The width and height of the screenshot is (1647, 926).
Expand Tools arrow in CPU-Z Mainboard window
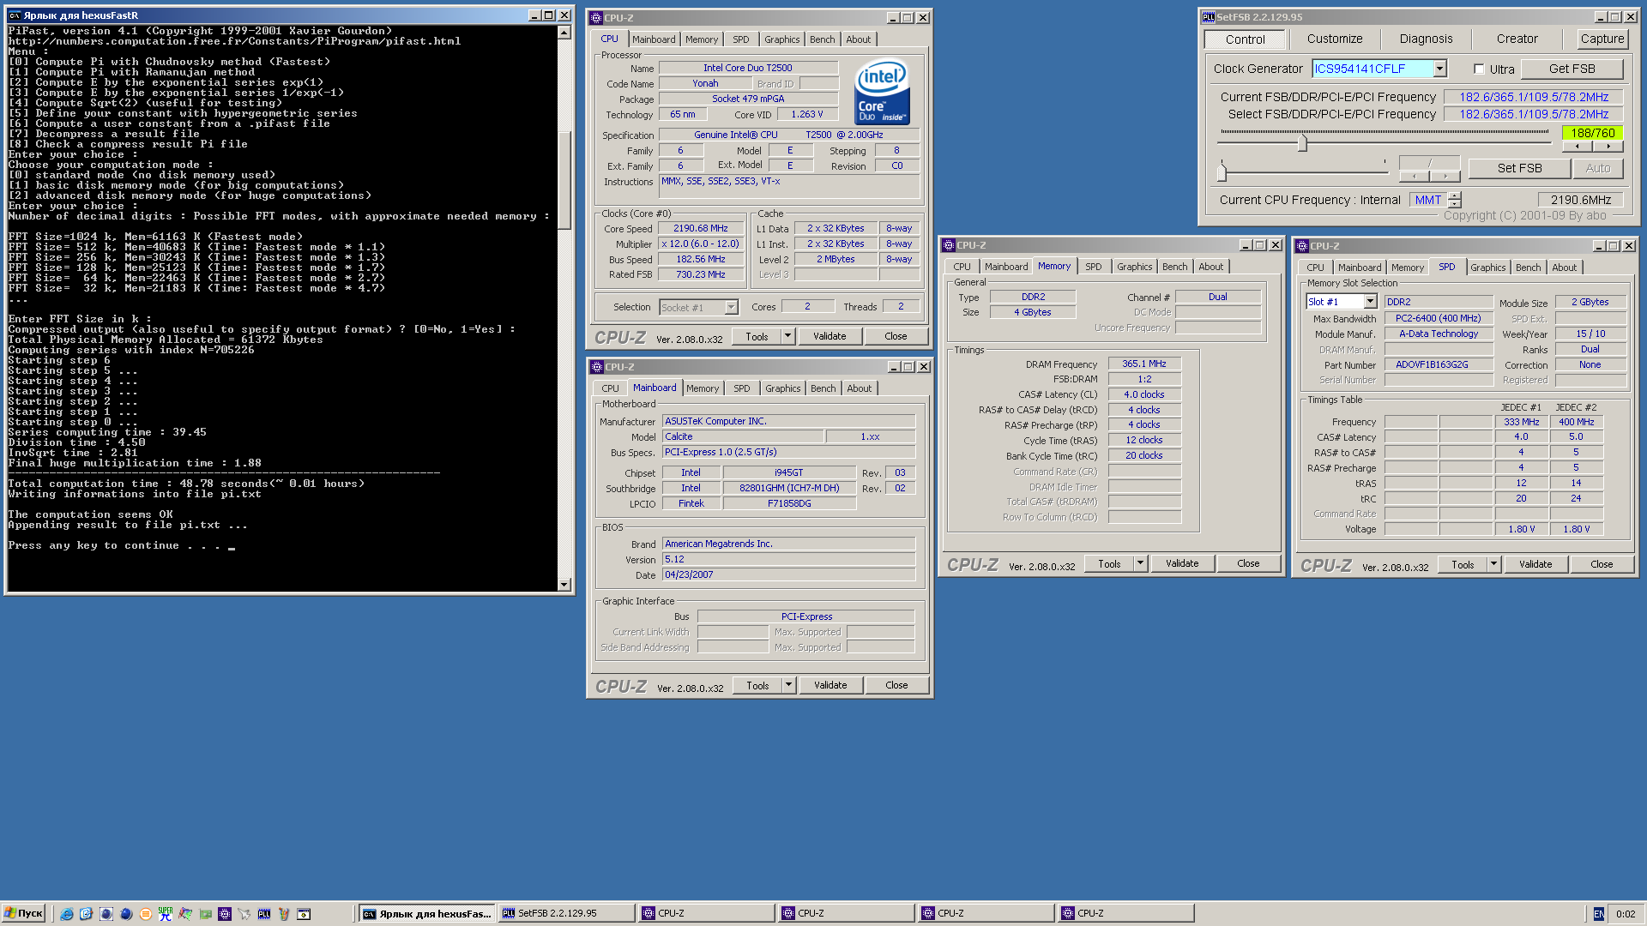tap(788, 685)
